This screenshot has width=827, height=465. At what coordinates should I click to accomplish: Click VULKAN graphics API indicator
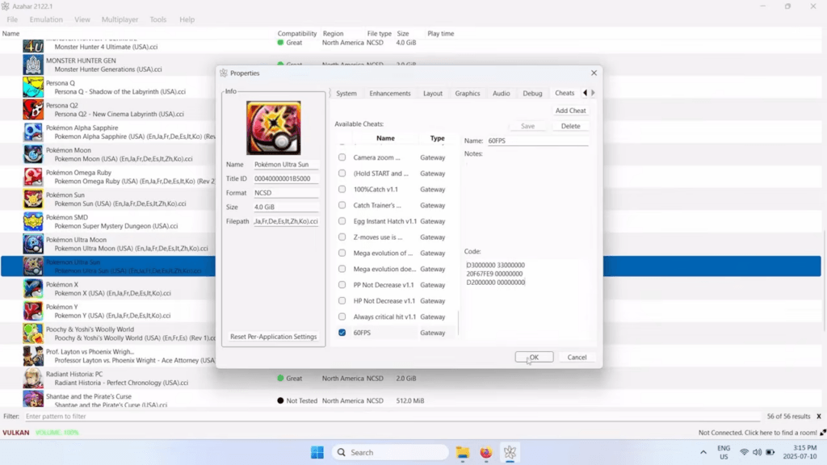(x=16, y=433)
